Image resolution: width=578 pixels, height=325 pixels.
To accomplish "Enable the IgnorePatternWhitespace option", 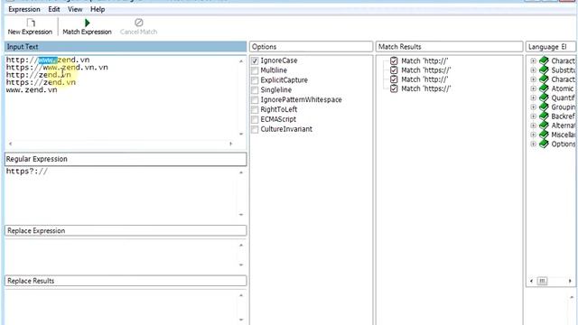I will click(x=255, y=100).
